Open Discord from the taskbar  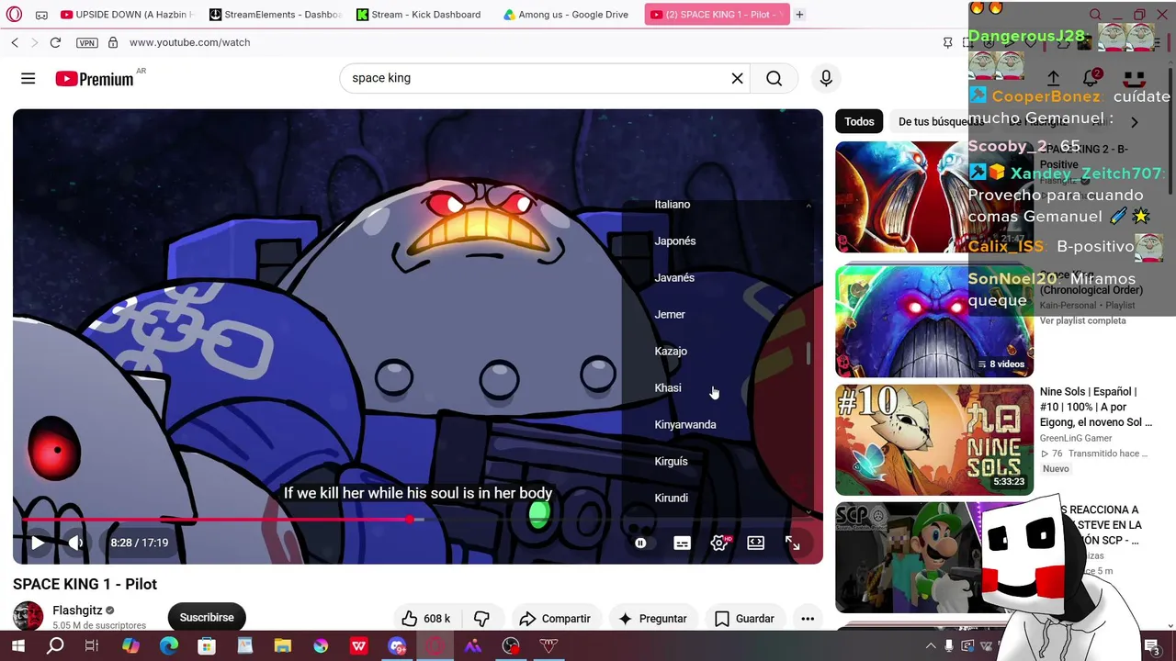tap(397, 646)
